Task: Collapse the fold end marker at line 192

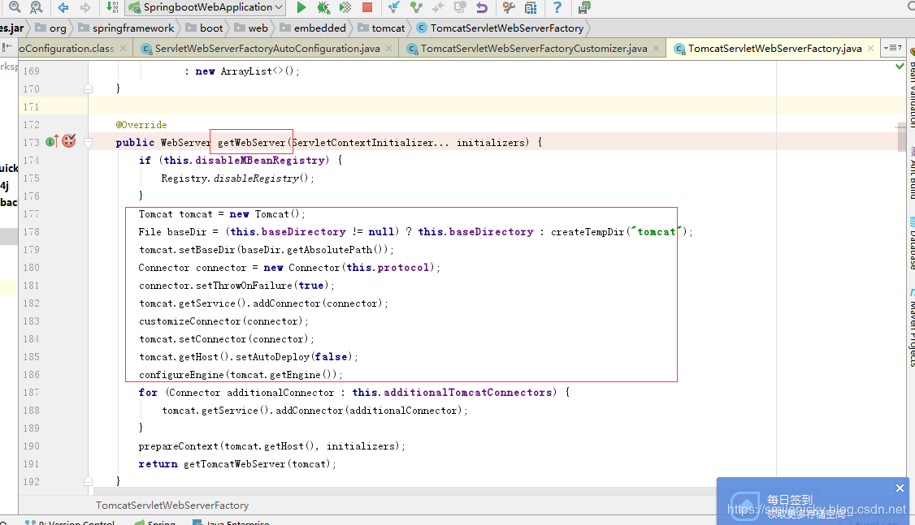Action: (x=88, y=481)
